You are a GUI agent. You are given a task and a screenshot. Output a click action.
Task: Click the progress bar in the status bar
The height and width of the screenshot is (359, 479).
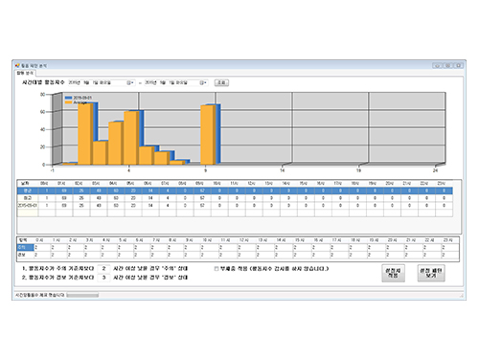(x=82, y=295)
